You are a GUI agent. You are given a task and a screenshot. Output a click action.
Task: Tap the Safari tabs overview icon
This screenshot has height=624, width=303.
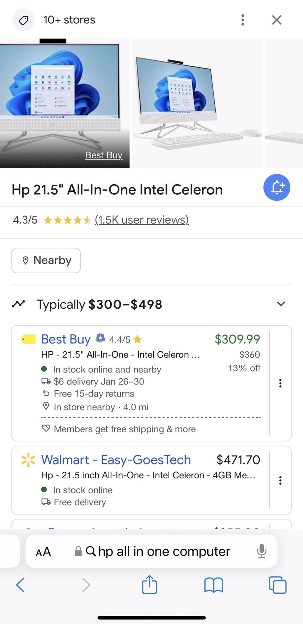coord(277,585)
